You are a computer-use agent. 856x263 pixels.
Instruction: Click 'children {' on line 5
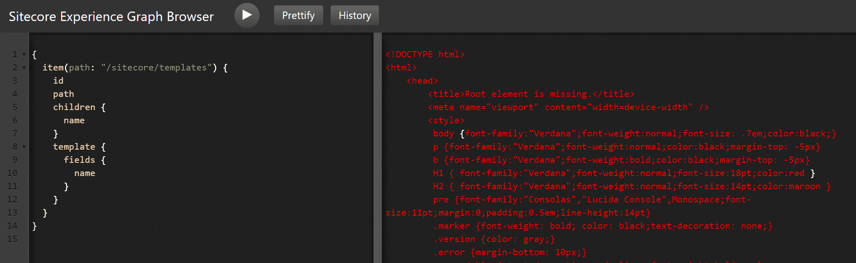point(79,107)
